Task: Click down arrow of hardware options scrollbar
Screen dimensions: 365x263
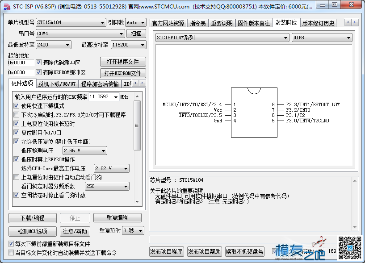Action: point(137,201)
